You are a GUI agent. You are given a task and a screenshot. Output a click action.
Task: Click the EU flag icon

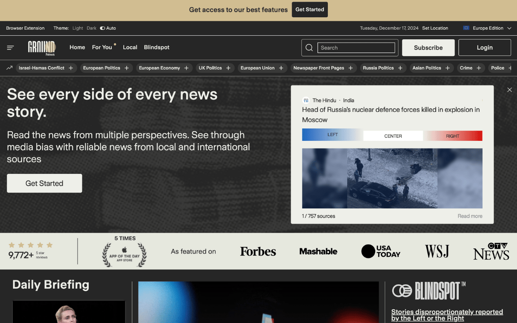tap(466, 28)
